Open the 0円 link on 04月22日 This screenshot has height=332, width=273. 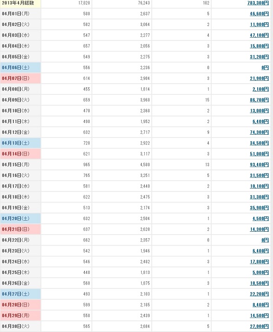pos(265,240)
